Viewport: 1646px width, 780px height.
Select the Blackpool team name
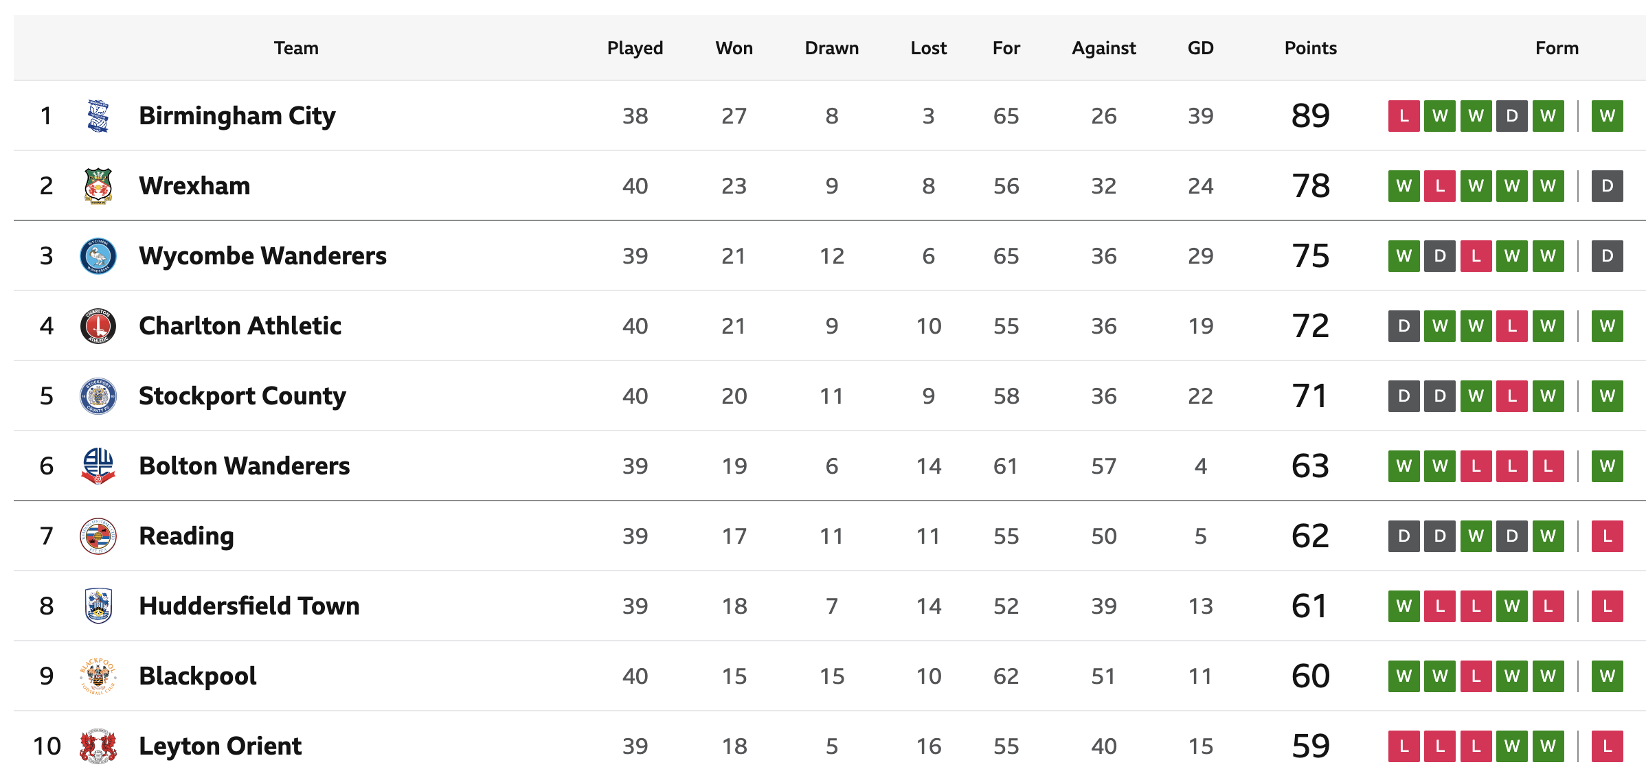(x=198, y=676)
